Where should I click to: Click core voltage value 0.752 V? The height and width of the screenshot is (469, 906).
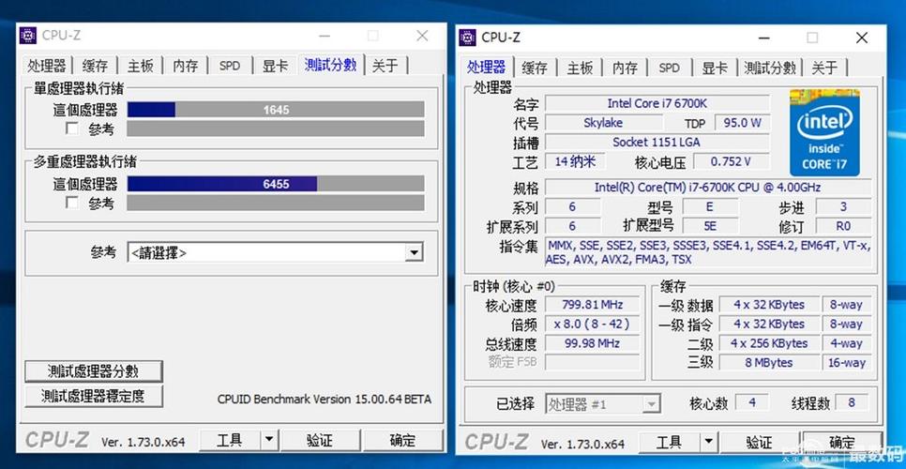(x=731, y=161)
